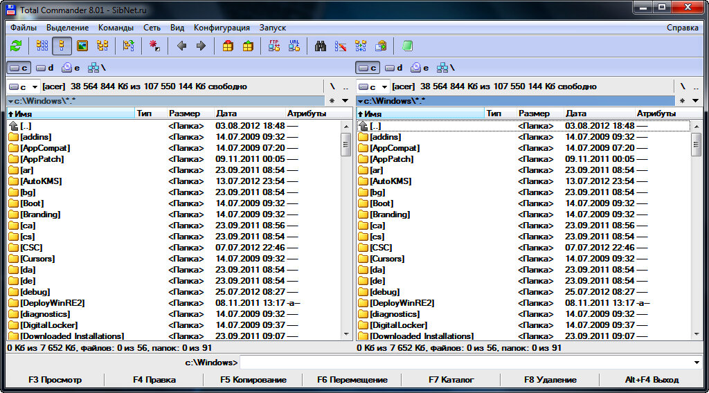The image size is (709, 393).
Task: Open right panel favorites asterisk menu
Action: coord(682,101)
